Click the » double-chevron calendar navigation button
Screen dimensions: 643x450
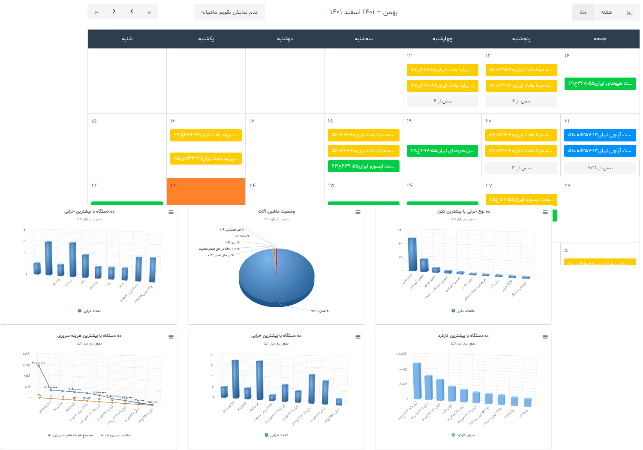pyautogui.click(x=96, y=12)
